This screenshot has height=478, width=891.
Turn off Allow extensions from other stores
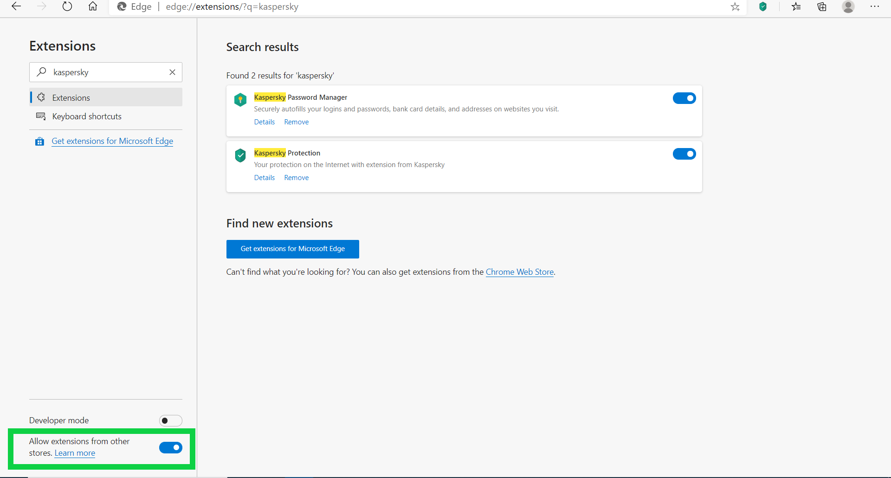tap(170, 447)
